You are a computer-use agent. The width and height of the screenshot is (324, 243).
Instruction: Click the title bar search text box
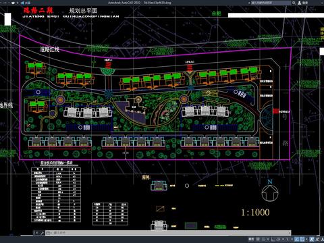click(271, 3)
